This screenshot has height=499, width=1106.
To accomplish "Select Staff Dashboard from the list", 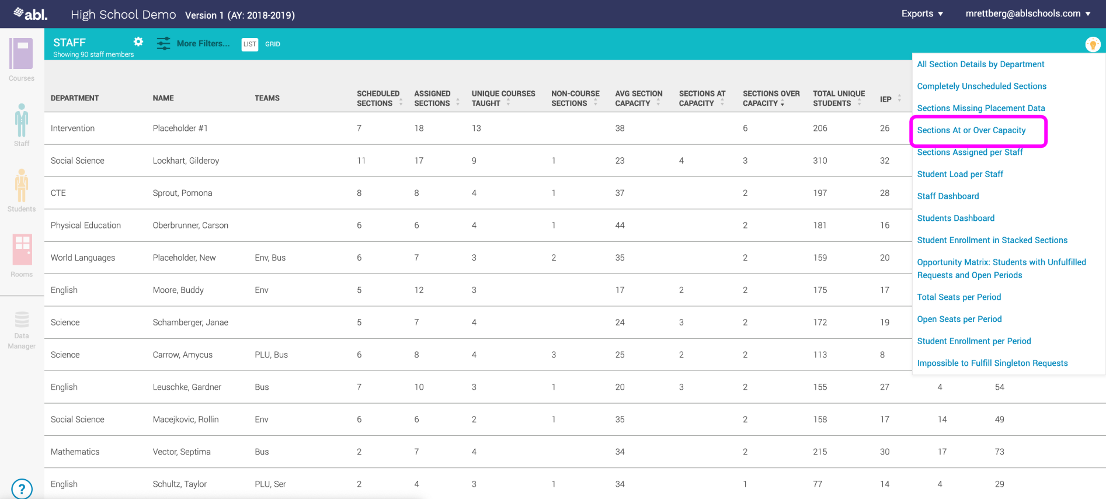I will 948,196.
